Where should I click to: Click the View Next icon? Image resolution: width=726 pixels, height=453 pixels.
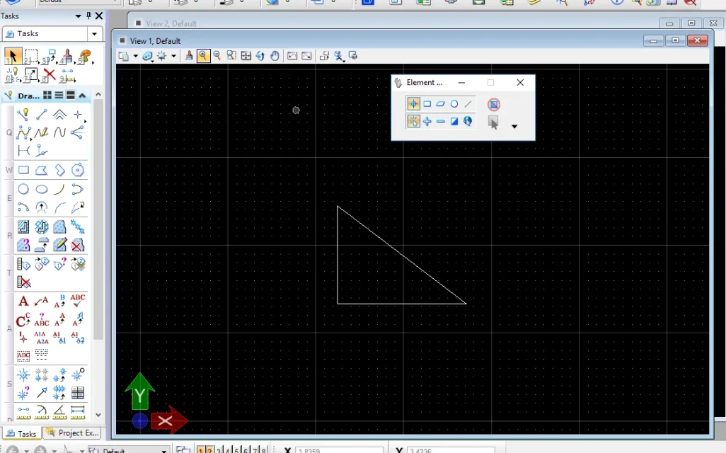(306, 56)
